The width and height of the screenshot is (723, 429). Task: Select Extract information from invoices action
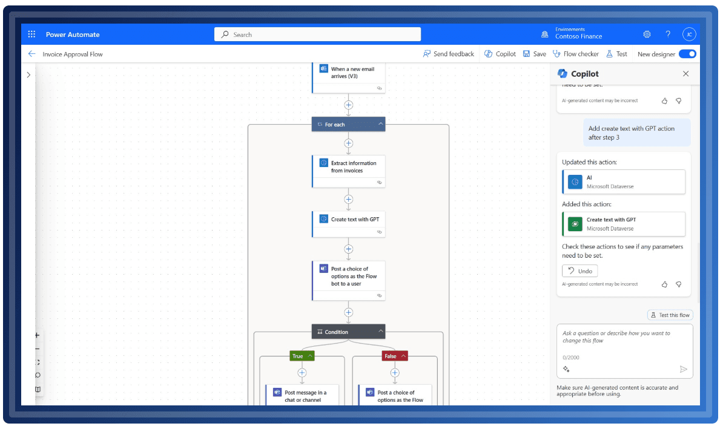click(x=349, y=171)
